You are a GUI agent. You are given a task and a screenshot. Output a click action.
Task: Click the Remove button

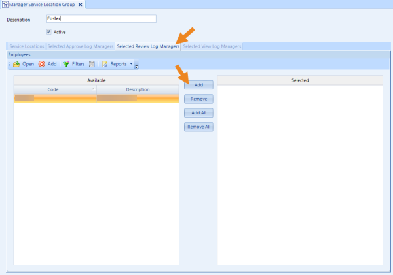(198, 99)
